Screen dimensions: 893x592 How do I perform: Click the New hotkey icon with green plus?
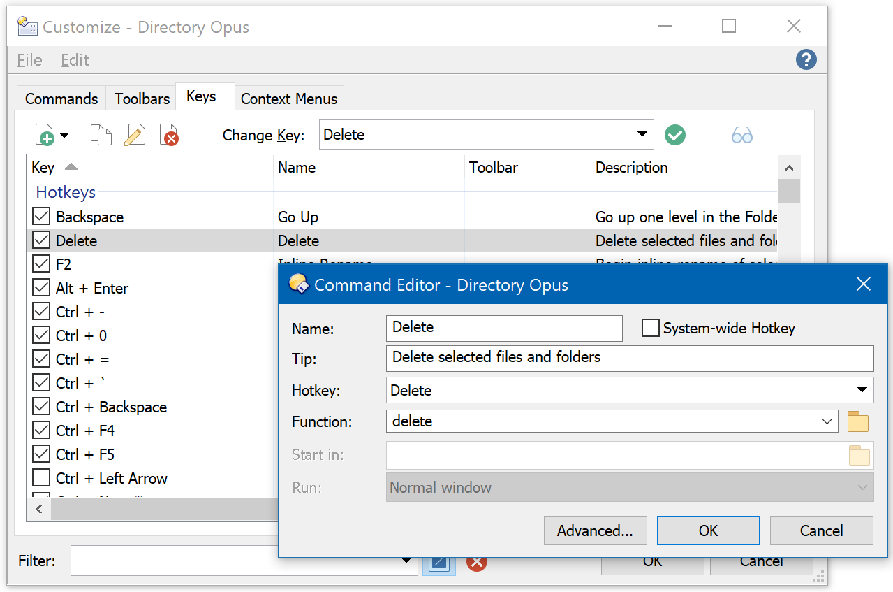(x=45, y=135)
